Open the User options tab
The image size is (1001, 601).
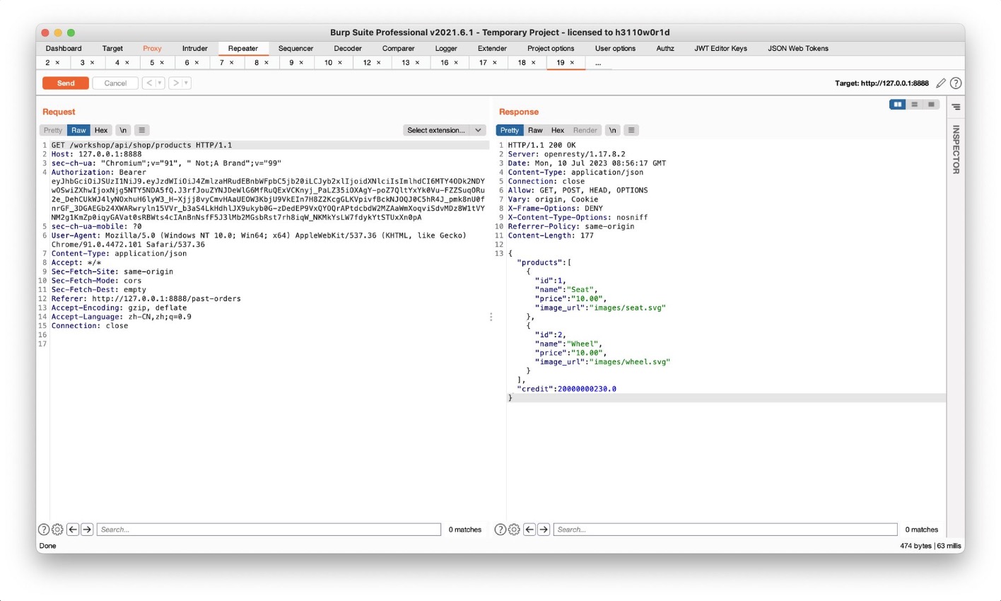coord(615,48)
